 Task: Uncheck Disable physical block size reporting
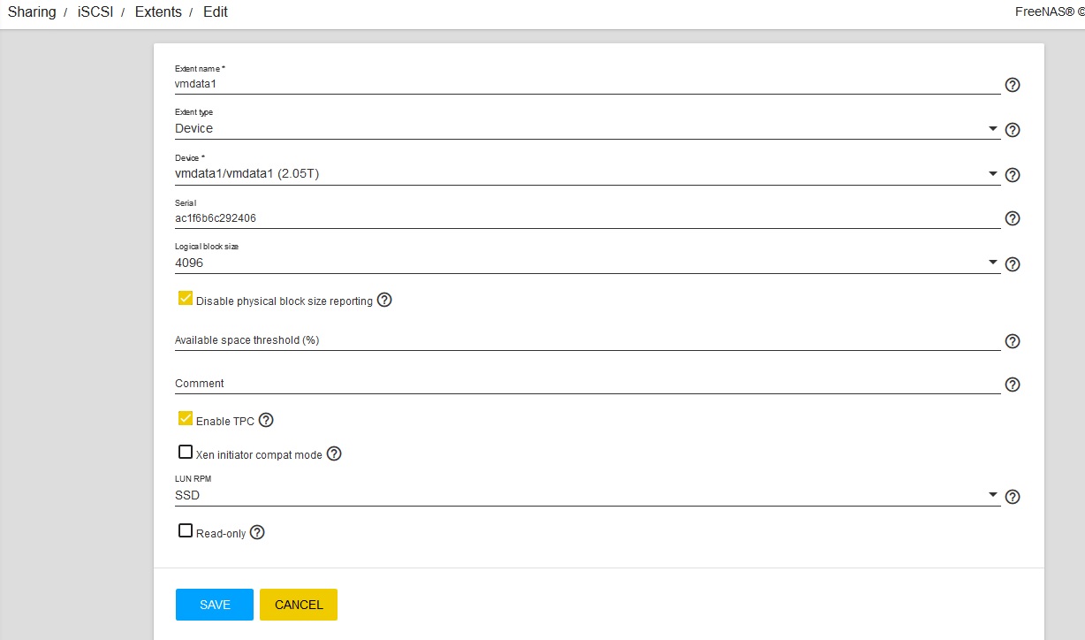coord(186,299)
